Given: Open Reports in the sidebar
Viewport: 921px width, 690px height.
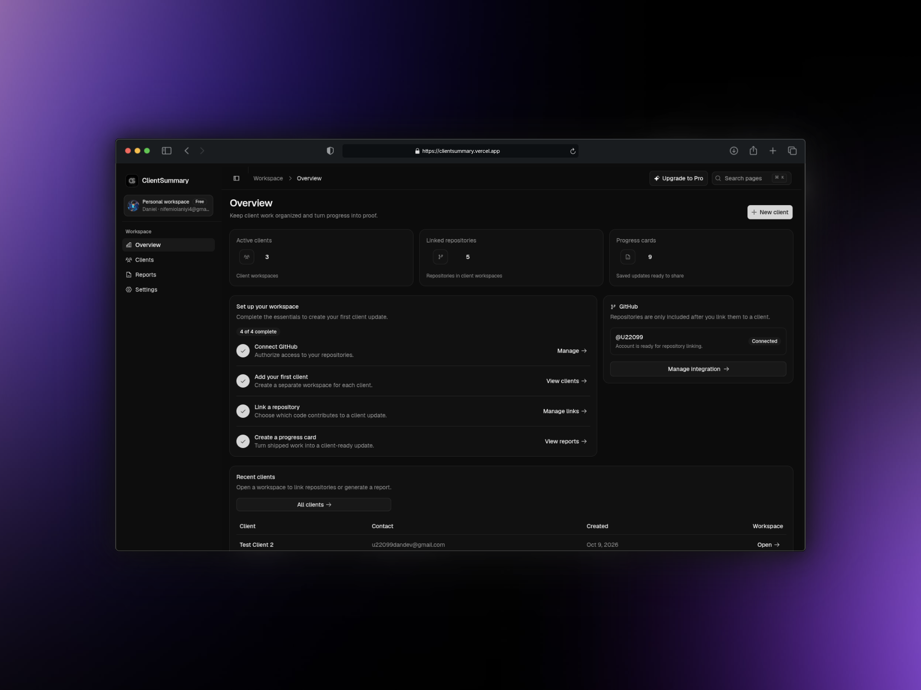Looking at the screenshot, I should click(168, 275).
